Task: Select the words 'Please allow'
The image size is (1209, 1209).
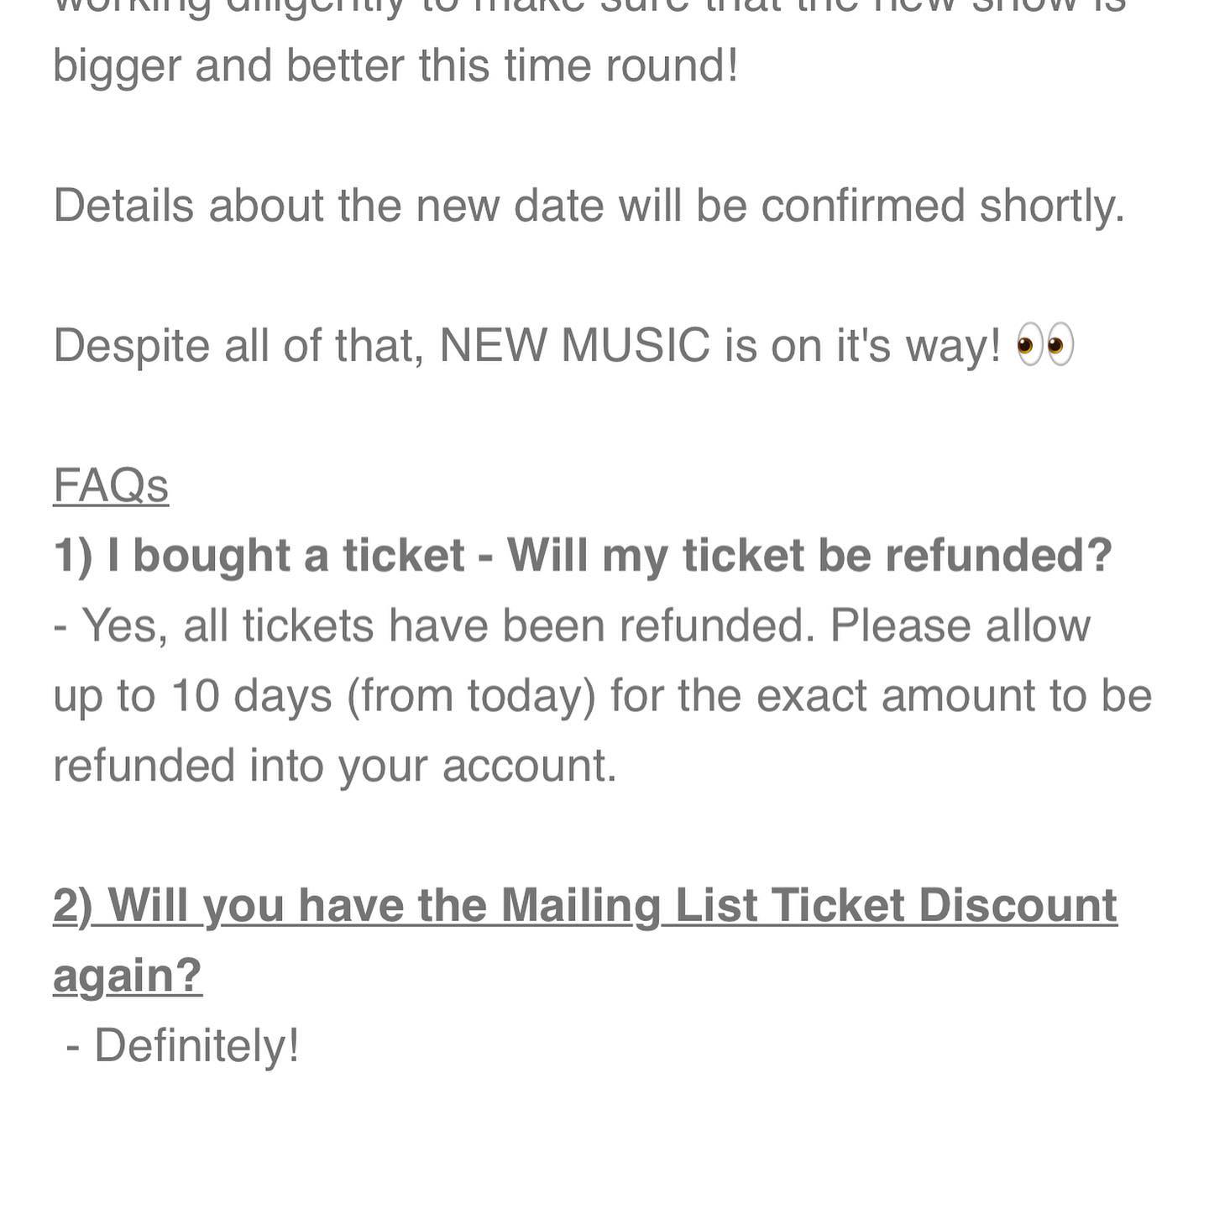Action: (x=960, y=626)
